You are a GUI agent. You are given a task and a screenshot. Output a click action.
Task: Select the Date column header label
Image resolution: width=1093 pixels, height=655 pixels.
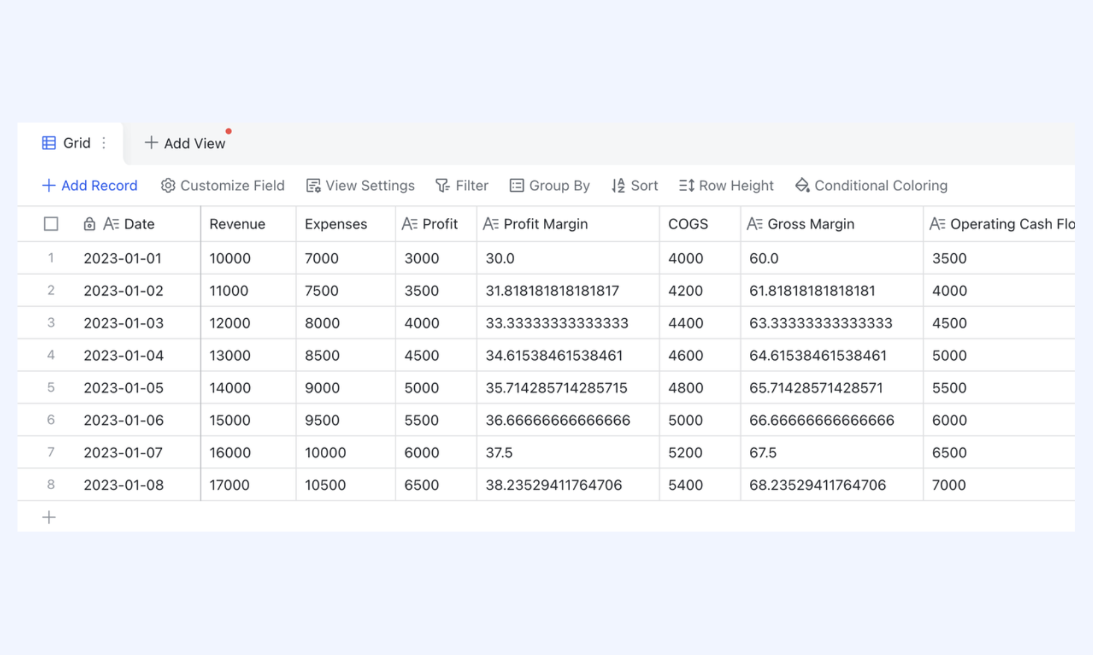click(x=139, y=224)
